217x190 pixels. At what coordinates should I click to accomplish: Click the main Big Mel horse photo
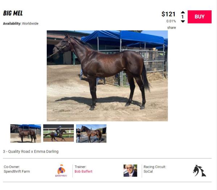point(107,76)
